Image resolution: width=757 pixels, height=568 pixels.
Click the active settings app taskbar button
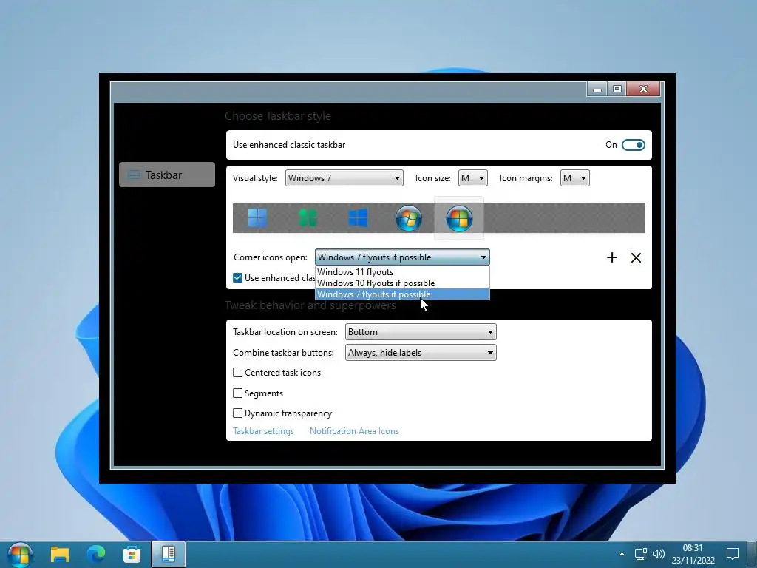pyautogui.click(x=168, y=555)
